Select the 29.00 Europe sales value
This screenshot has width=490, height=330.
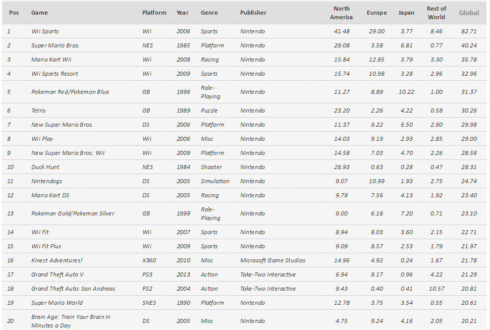(x=376, y=31)
